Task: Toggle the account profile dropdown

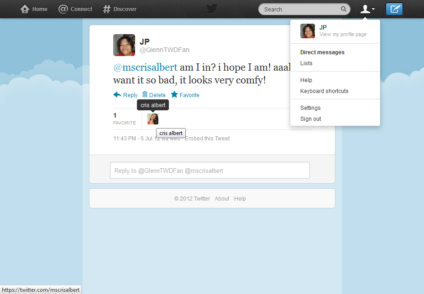Action: click(x=367, y=9)
